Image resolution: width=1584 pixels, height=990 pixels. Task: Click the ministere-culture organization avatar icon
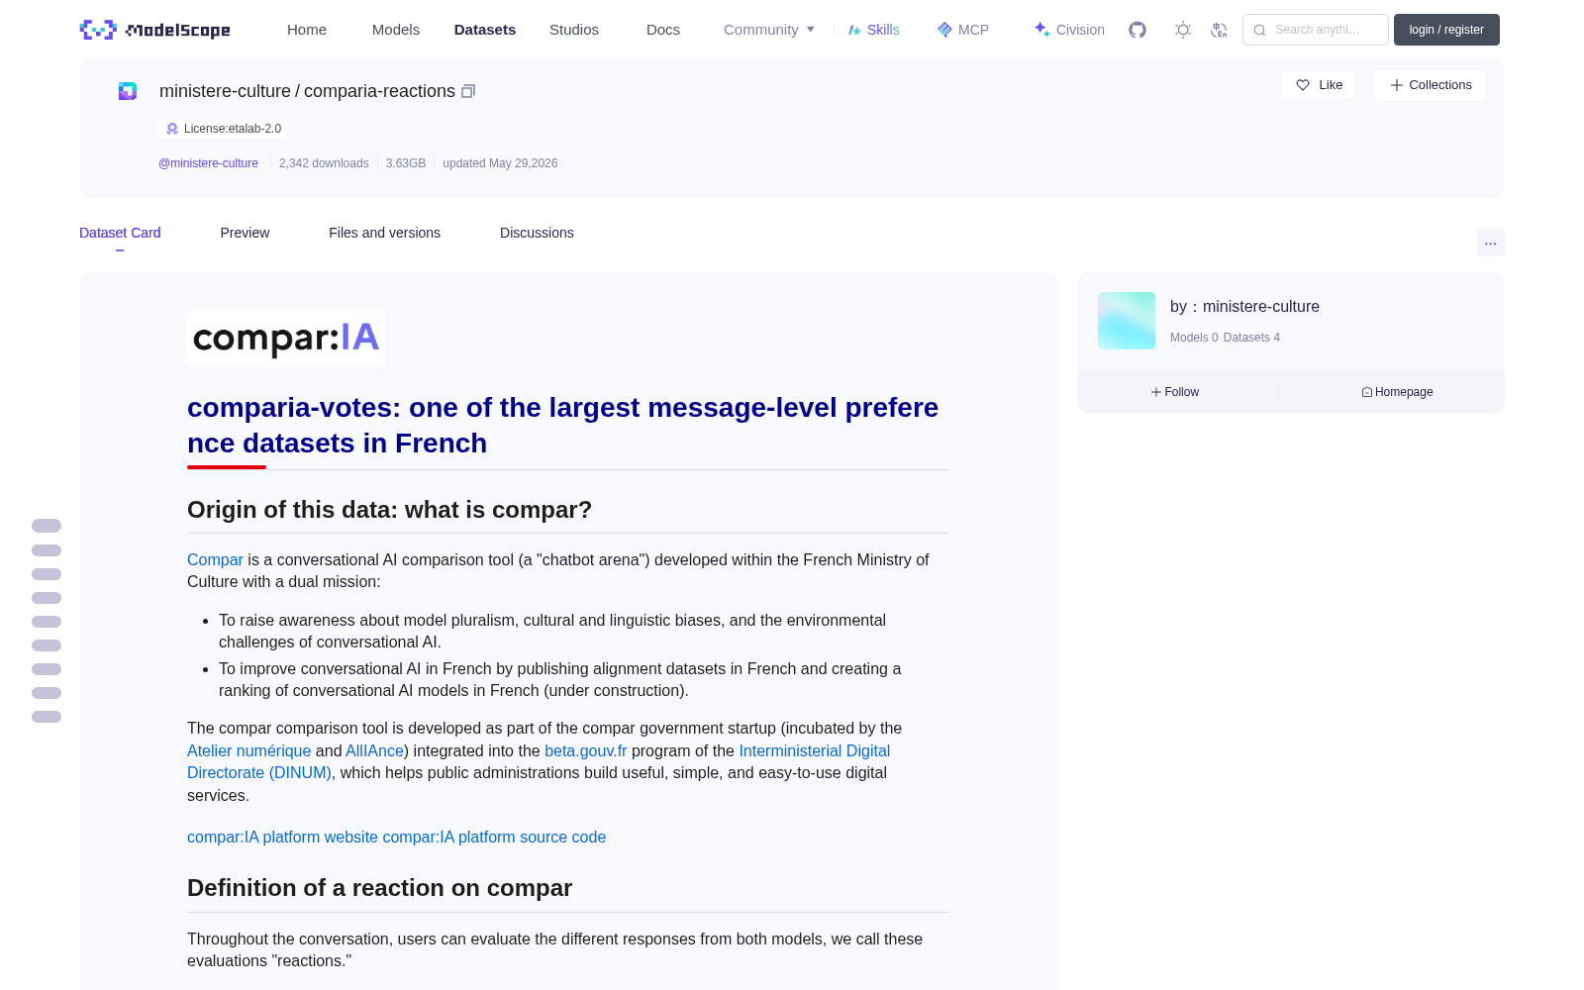(128, 91)
